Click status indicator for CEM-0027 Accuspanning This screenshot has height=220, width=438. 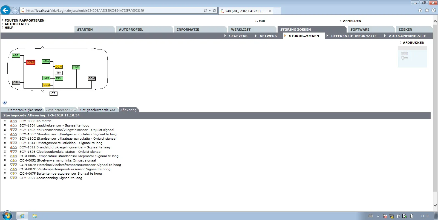(x=13, y=178)
